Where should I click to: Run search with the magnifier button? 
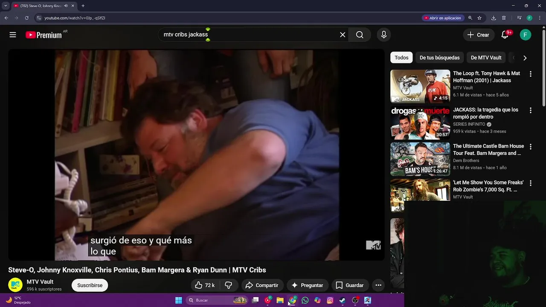[x=360, y=35]
